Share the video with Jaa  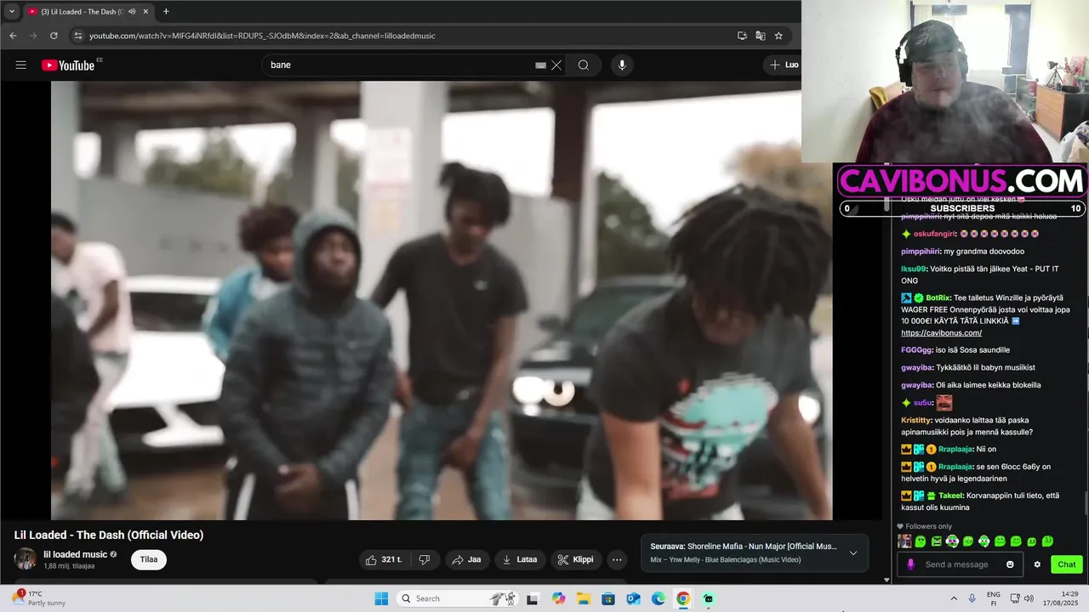point(467,559)
